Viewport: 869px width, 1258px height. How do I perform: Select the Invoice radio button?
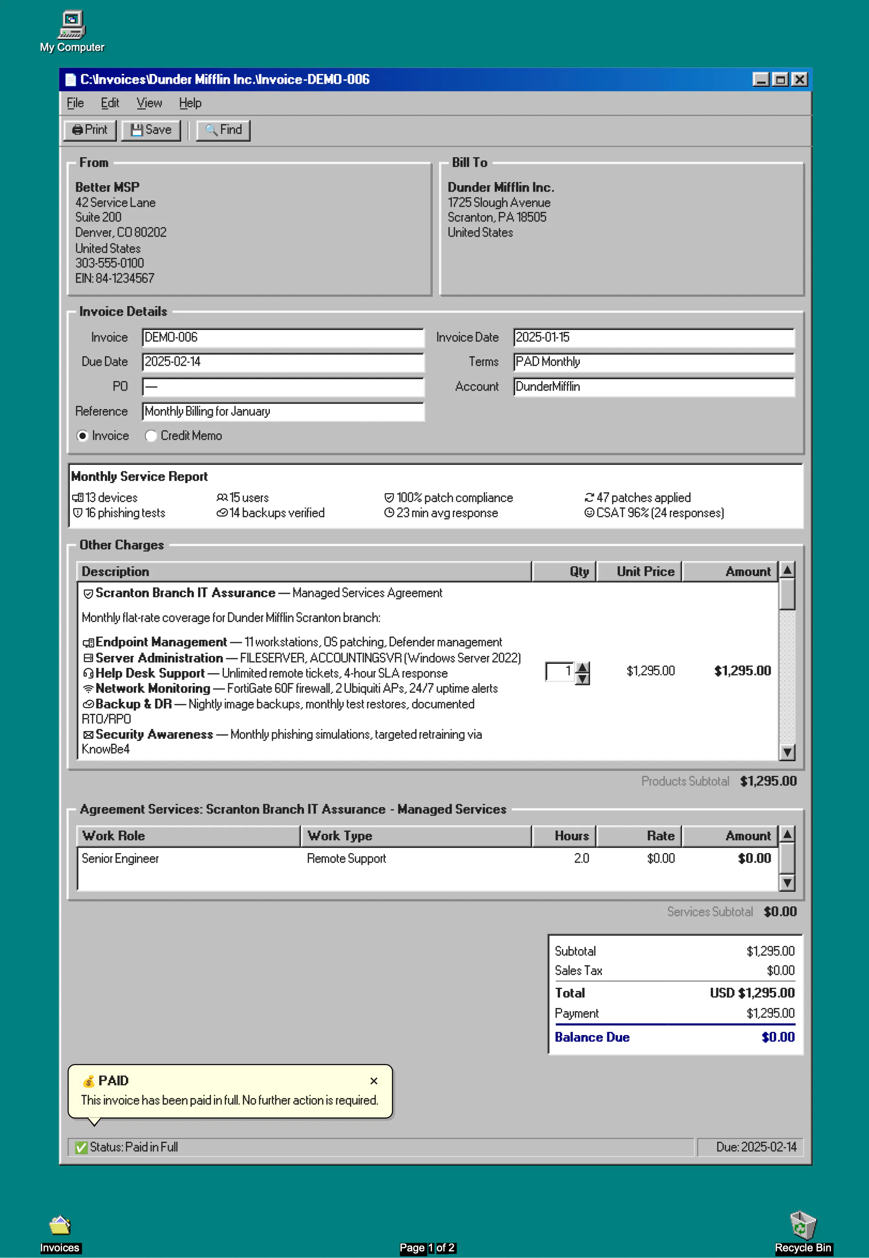82,436
